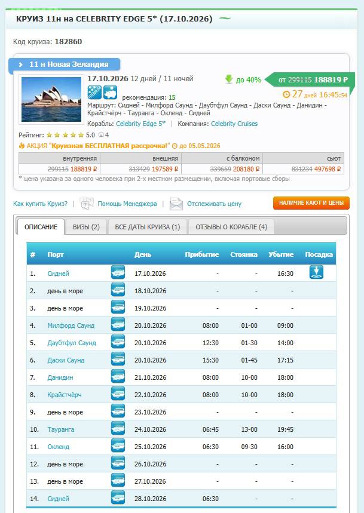The height and width of the screenshot is (513, 364).
Task: Click the ship icon in the Сидней 28.10.2026 row
Action: 118,498
